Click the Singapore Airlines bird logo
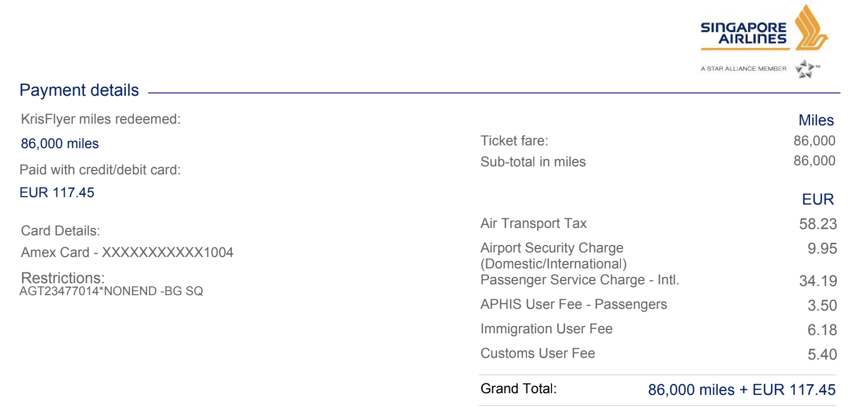 coord(811,27)
